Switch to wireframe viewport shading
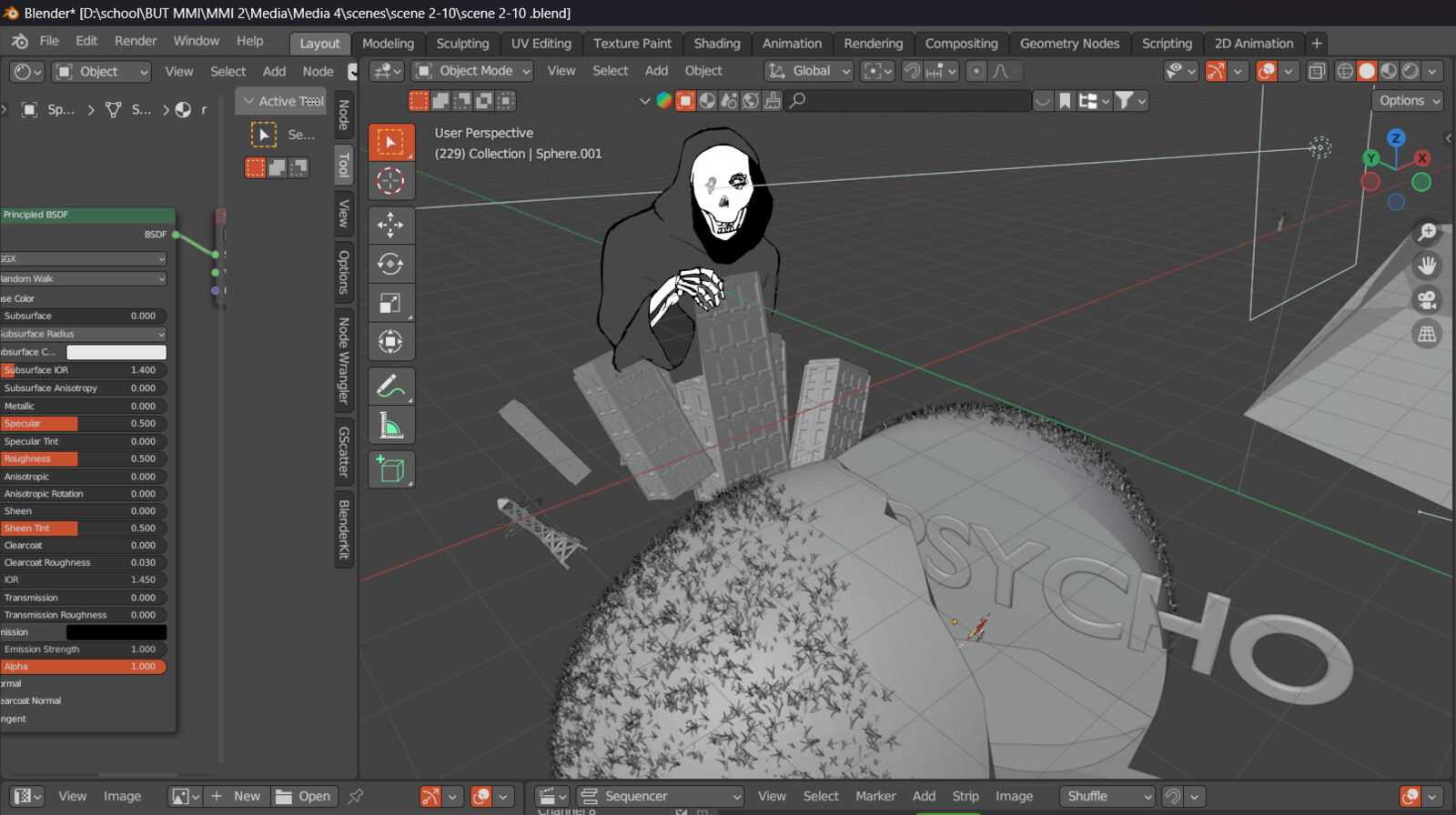The height and width of the screenshot is (815, 1456). pos(1345,71)
